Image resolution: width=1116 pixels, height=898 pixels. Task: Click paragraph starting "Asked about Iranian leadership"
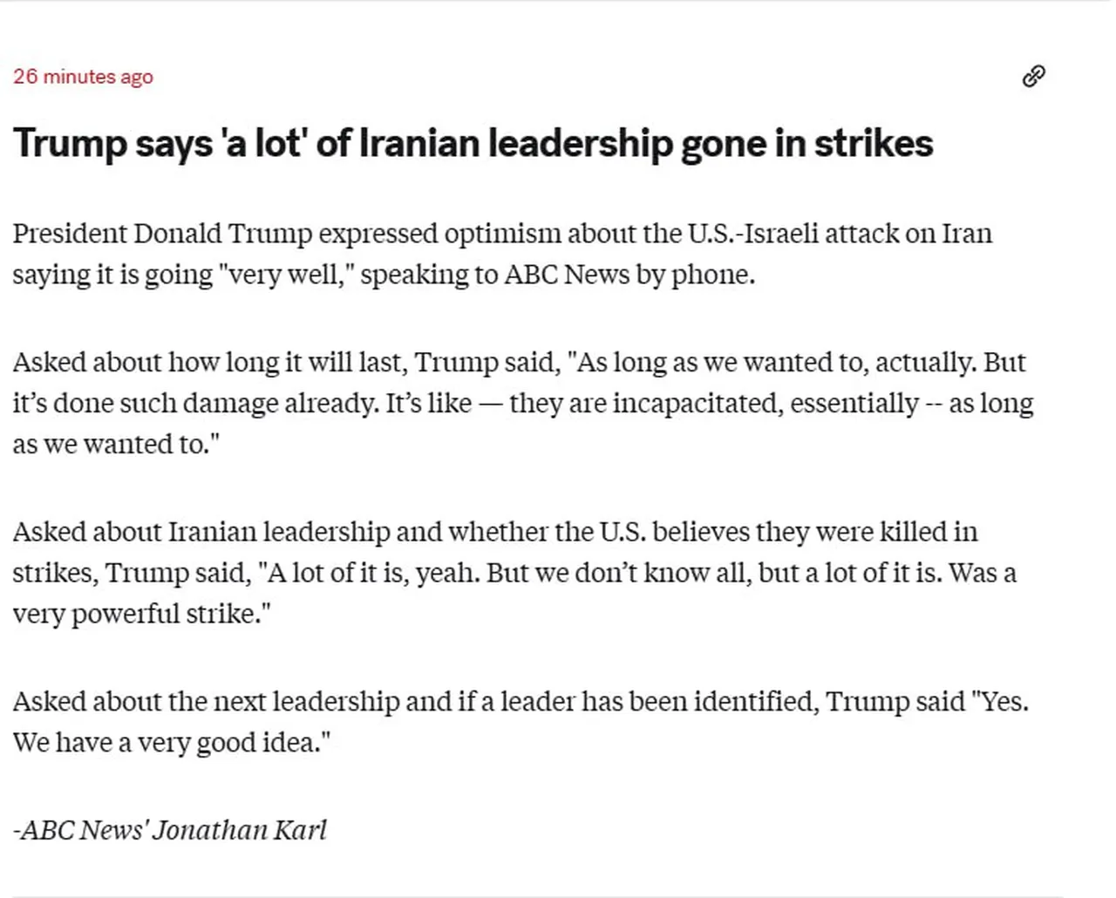click(514, 573)
